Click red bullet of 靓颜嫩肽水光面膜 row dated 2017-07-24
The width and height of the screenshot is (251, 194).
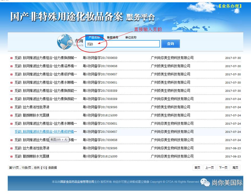pos(11,115)
